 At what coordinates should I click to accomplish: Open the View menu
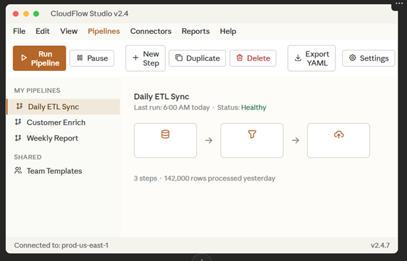coord(69,31)
